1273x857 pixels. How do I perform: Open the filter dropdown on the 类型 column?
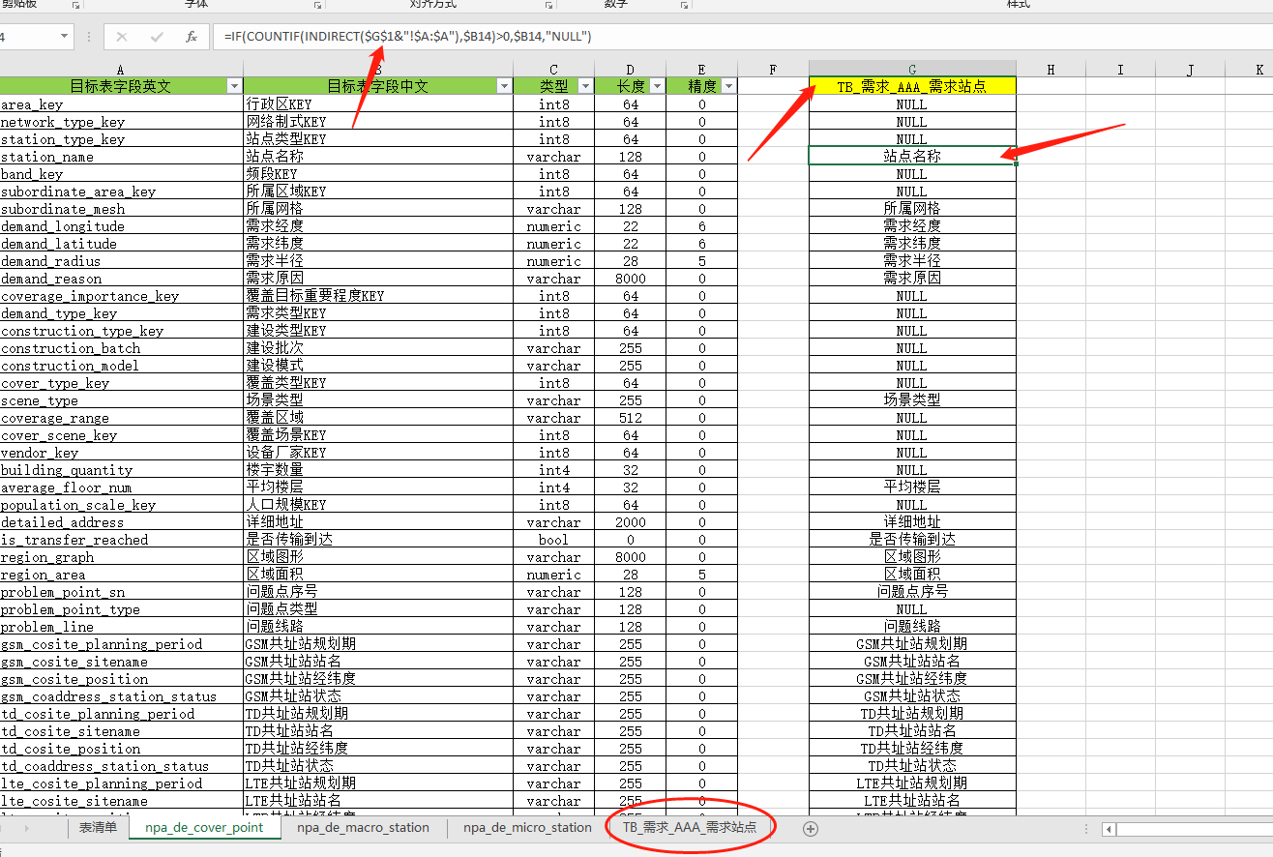[x=584, y=85]
